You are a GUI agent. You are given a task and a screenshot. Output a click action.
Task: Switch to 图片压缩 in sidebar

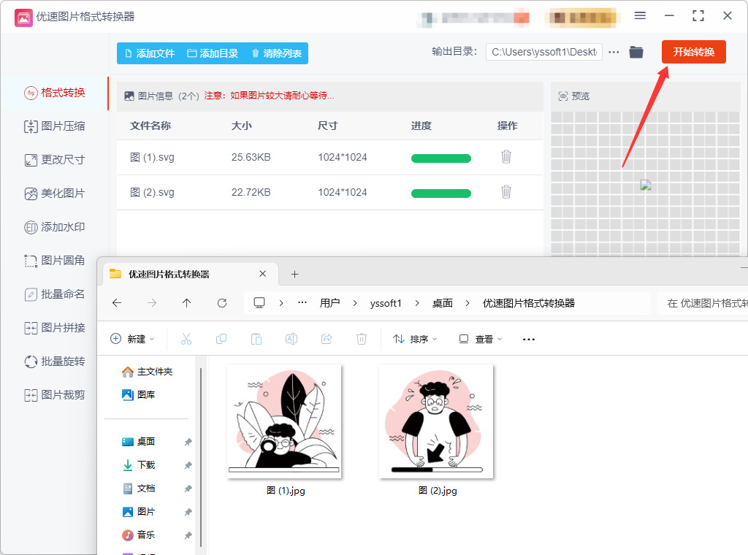click(x=55, y=126)
